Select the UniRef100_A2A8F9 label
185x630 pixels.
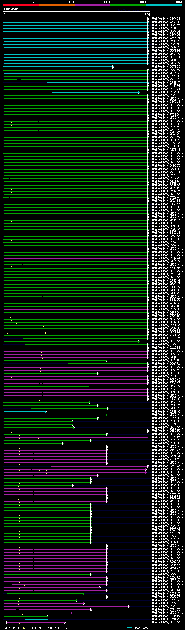coord(166,562)
